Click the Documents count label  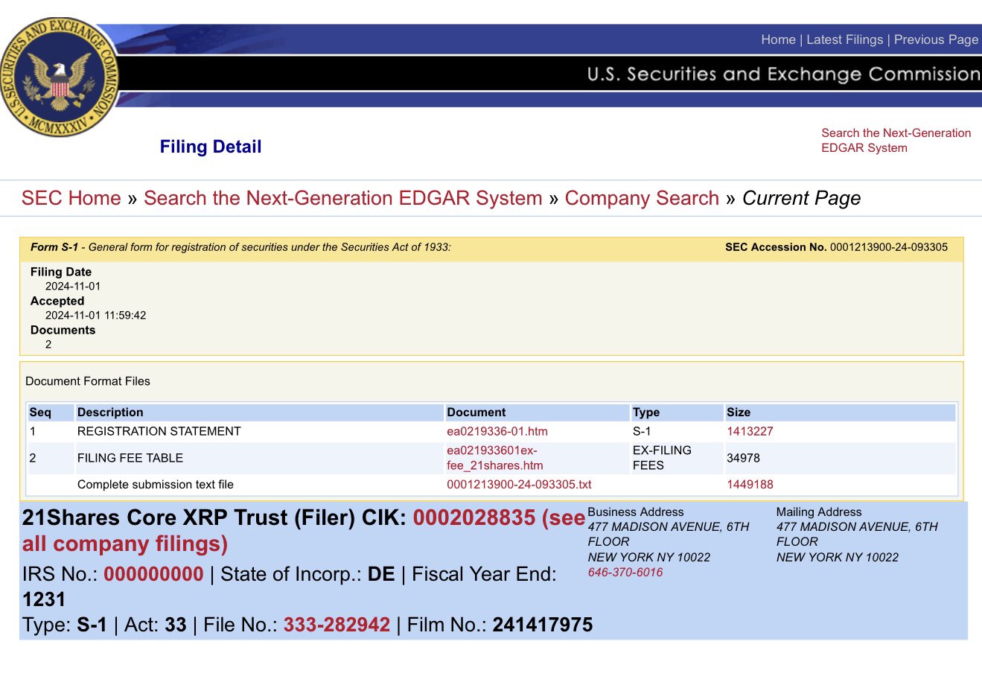pos(63,330)
